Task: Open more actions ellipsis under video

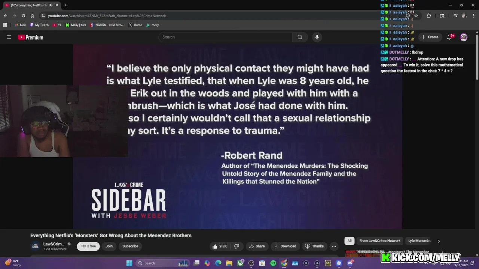Action: click(334, 246)
